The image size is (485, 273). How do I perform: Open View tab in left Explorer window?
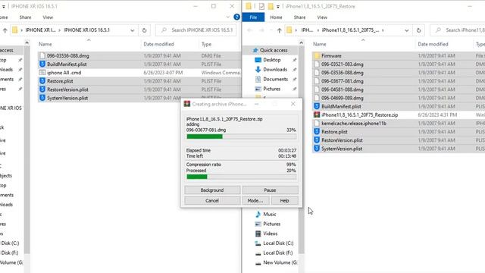[48, 17]
